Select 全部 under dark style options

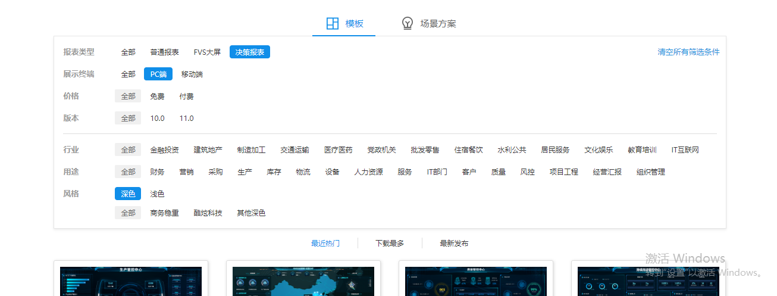[128, 213]
